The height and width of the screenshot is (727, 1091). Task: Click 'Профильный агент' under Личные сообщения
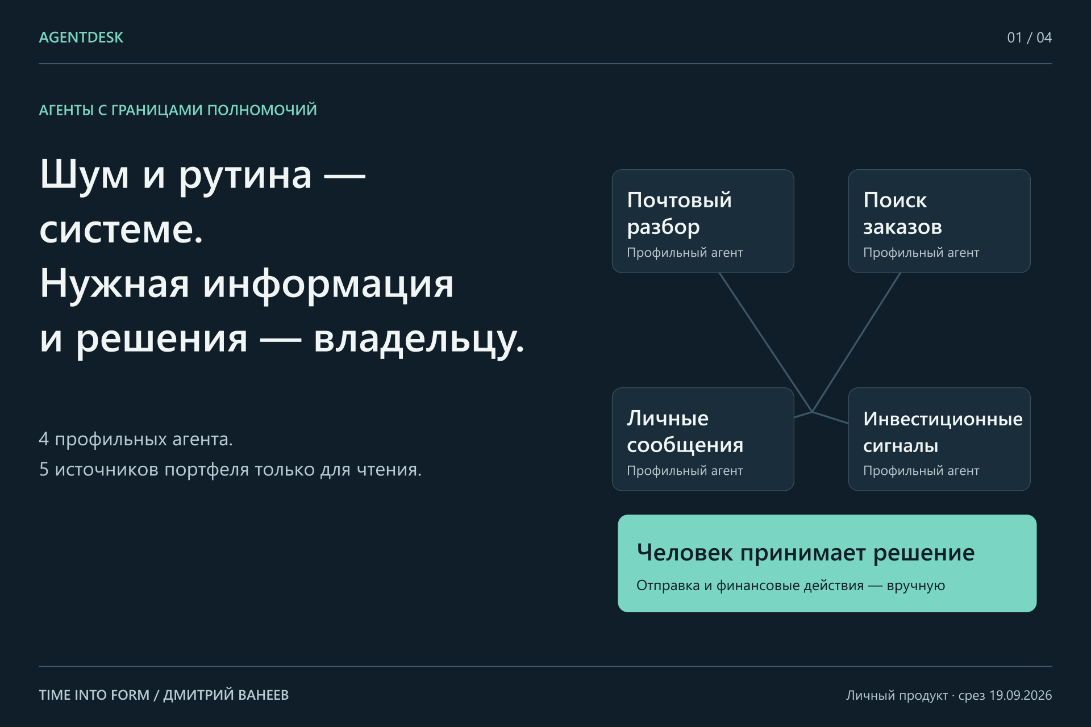tap(685, 470)
